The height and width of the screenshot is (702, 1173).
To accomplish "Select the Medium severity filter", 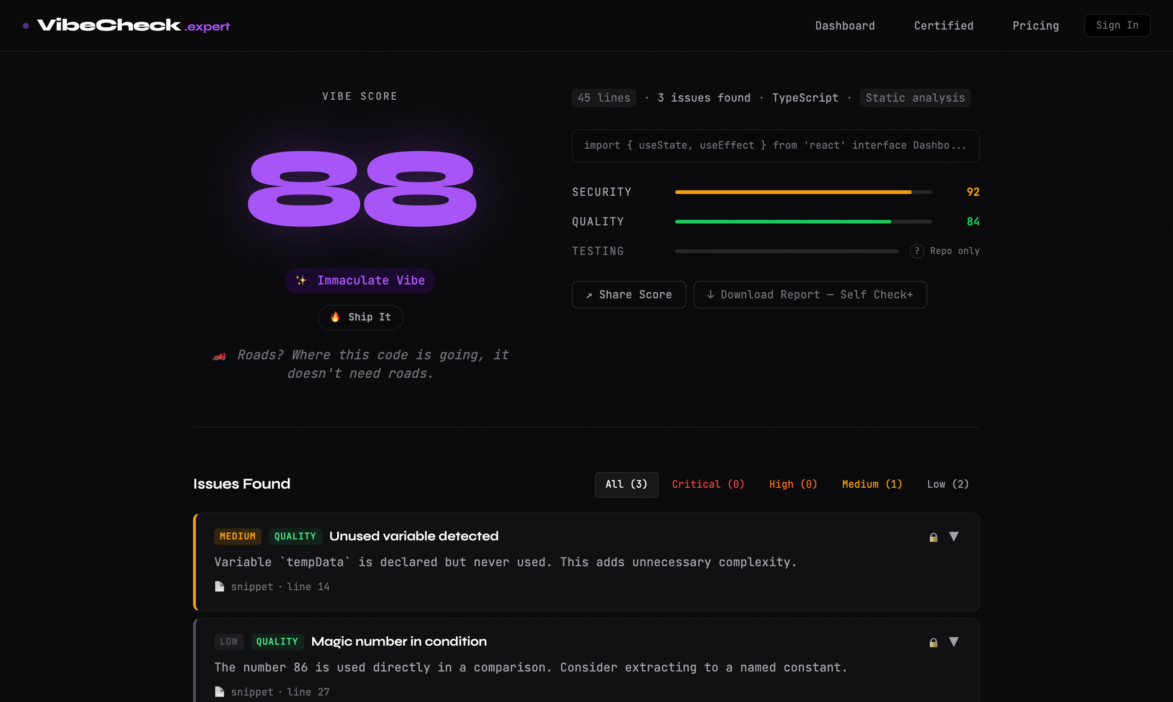I will click(872, 484).
